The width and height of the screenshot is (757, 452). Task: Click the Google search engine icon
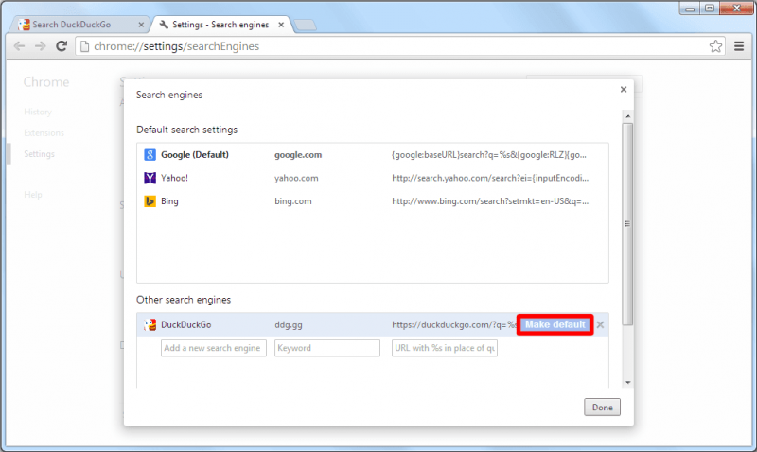pos(150,155)
